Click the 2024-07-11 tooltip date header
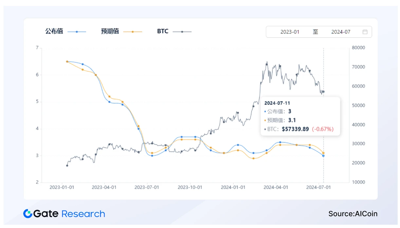Image resolution: width=400 pixels, height=228 pixels. coord(277,103)
